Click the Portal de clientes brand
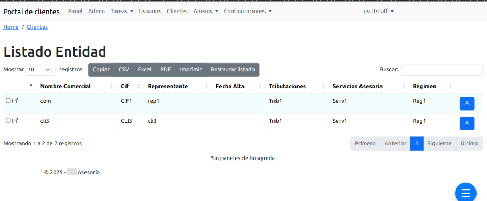The height and width of the screenshot is (201, 487). pos(31,12)
